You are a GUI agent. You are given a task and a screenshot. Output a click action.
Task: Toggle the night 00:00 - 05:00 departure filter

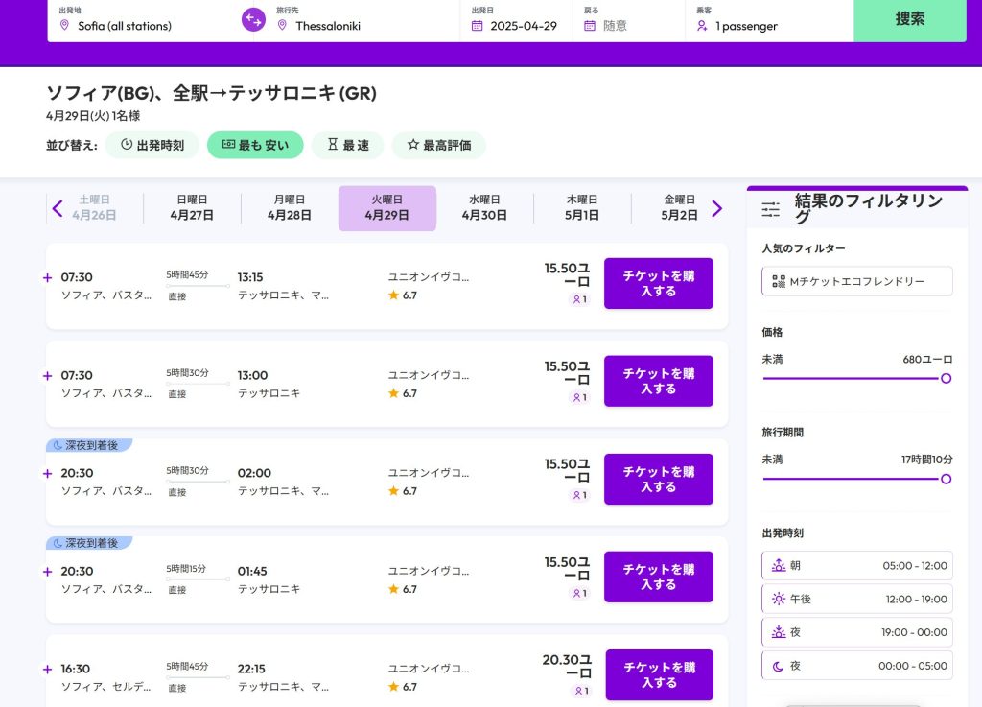coord(856,666)
